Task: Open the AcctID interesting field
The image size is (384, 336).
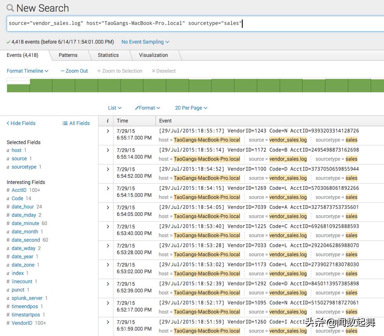Action: click(19, 190)
